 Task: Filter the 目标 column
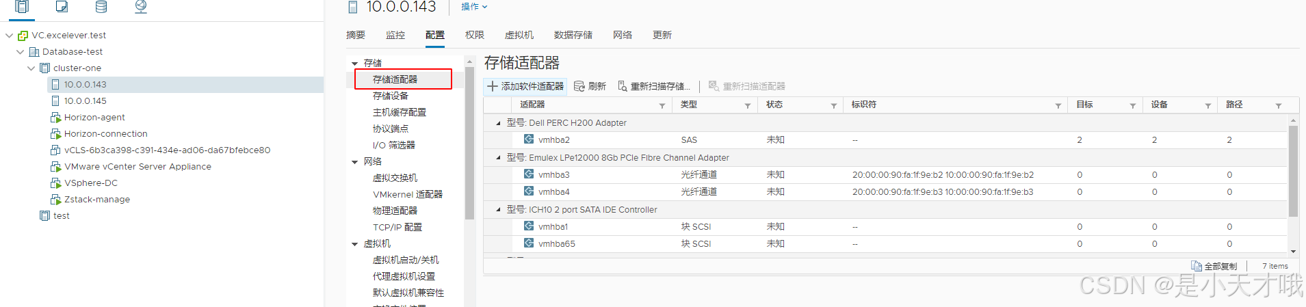click(1133, 105)
